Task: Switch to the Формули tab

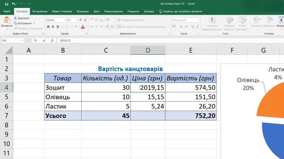Action: [x=83, y=11]
